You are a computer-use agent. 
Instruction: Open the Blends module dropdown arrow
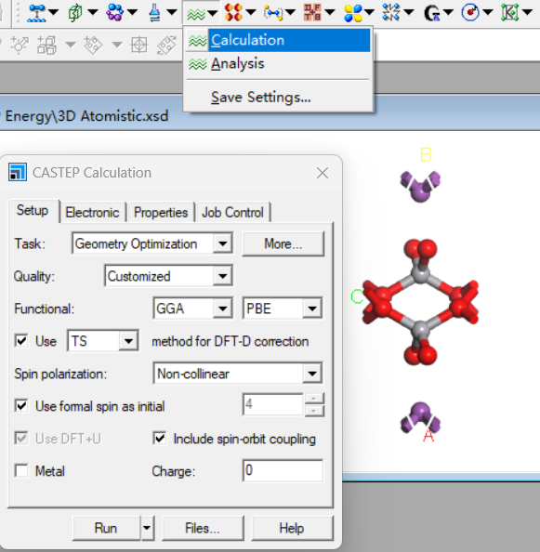point(132,13)
